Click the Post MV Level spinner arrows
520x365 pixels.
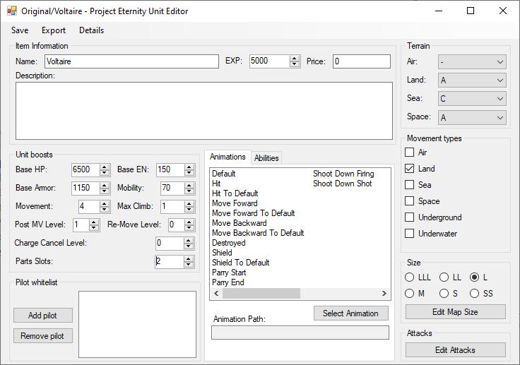pyautogui.click(x=94, y=225)
